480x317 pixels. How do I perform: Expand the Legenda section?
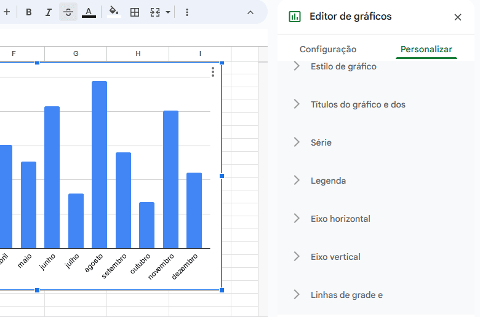point(328,181)
